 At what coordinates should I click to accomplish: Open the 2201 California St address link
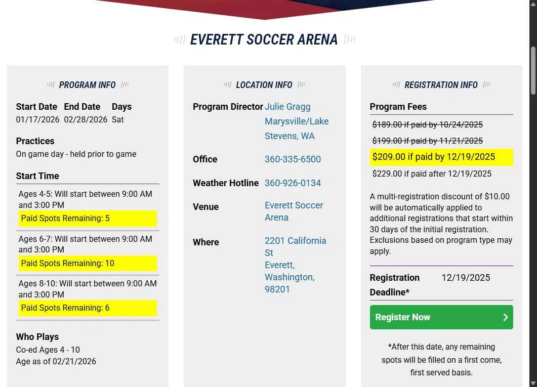(295, 246)
